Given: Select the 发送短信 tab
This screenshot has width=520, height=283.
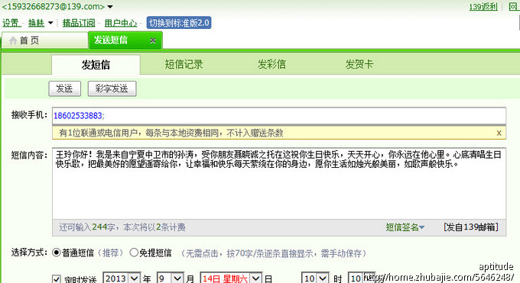Looking at the screenshot, I should pos(125,40).
